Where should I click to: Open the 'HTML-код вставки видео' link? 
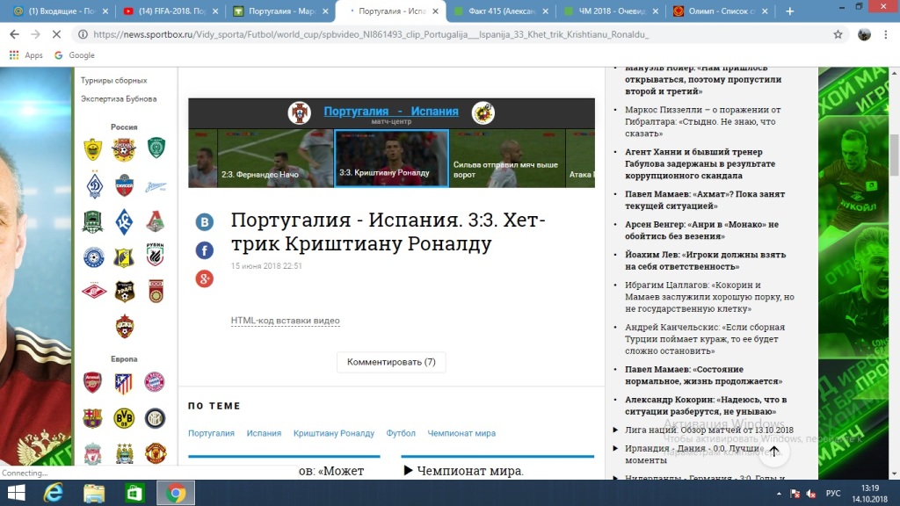286,321
